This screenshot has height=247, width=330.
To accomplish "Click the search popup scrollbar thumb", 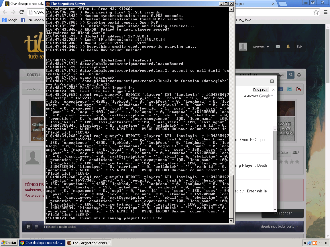I will tap(275, 146).
